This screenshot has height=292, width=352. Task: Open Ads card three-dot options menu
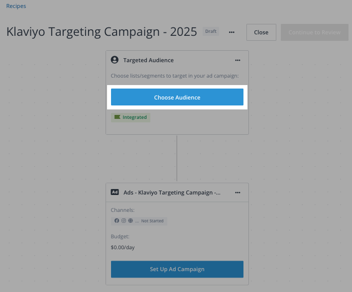(237, 193)
